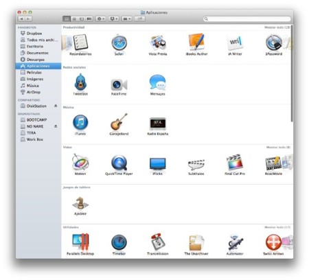Open the Dropbox toolbar dropdown

[x=114, y=19]
